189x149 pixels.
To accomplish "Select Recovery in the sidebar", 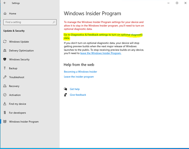I will [x=14, y=86].
